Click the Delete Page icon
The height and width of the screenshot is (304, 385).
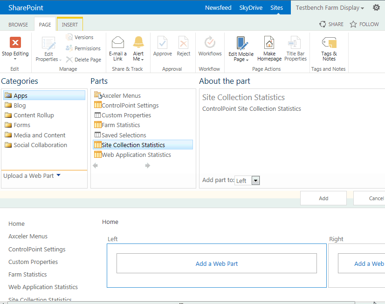coord(83,60)
